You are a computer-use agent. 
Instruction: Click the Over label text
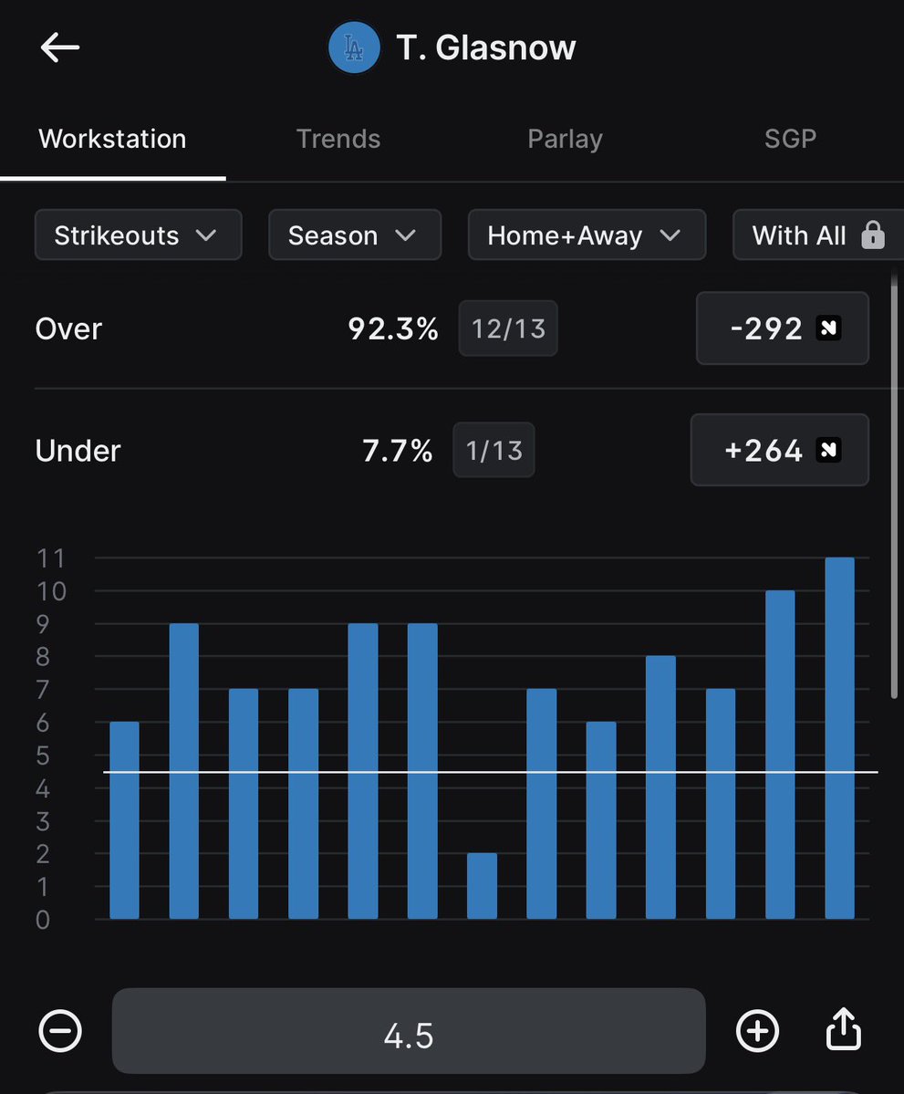pyautogui.click(x=68, y=328)
